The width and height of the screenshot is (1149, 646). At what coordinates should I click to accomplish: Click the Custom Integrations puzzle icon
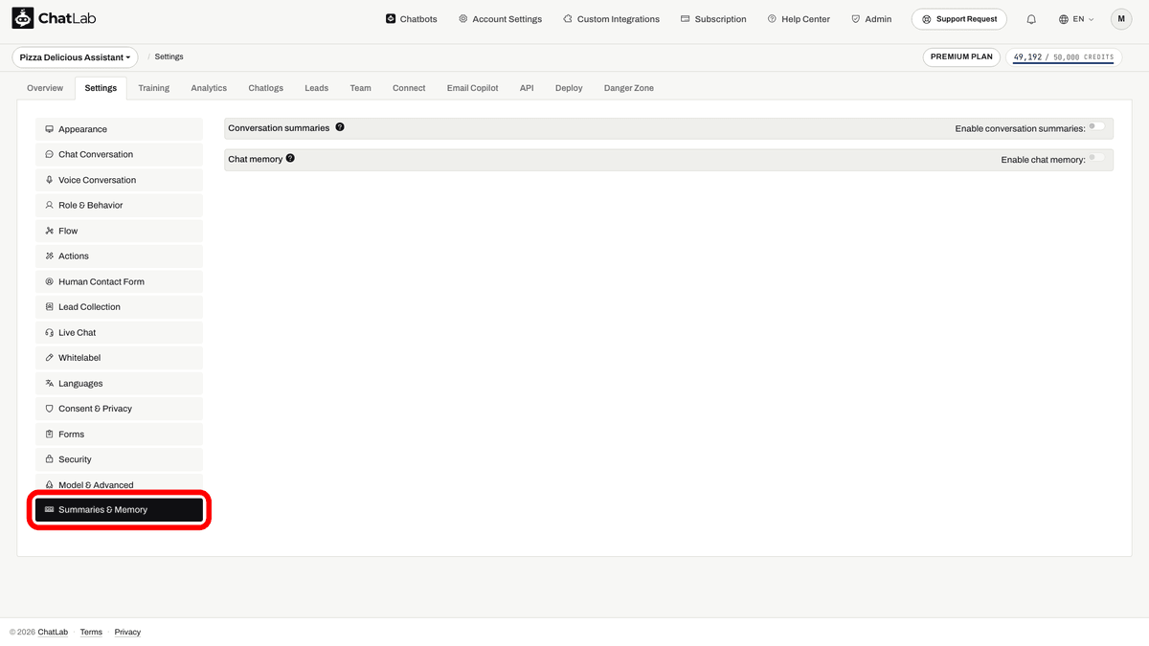pos(568,19)
